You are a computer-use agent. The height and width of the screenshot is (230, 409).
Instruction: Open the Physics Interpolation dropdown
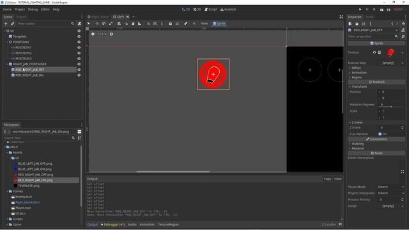point(391,193)
